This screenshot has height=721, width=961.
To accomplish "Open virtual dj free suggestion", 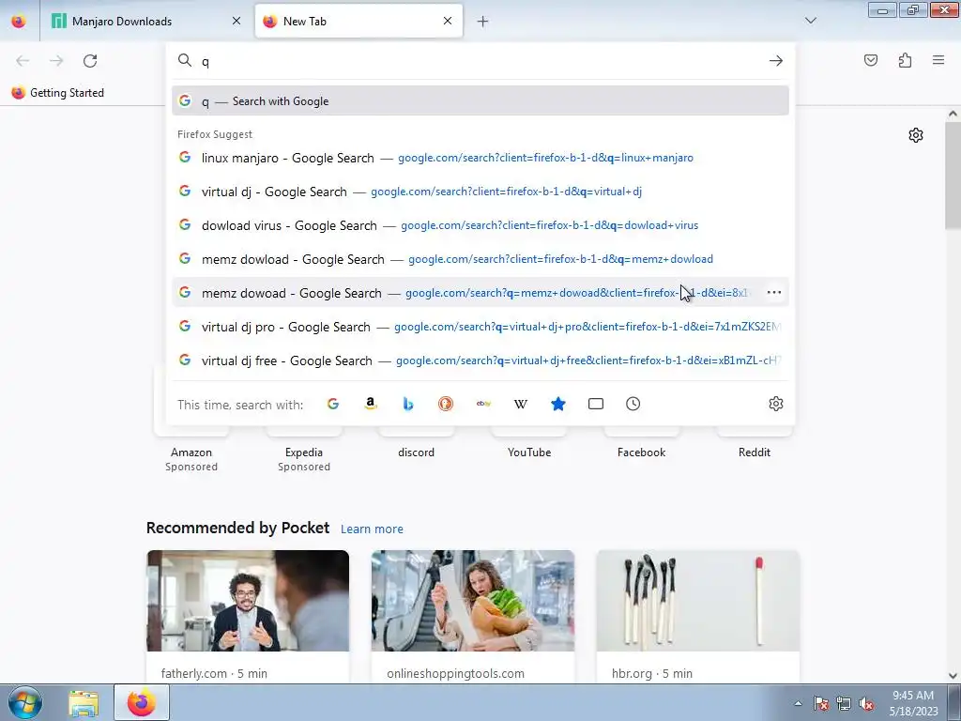I will [480, 360].
